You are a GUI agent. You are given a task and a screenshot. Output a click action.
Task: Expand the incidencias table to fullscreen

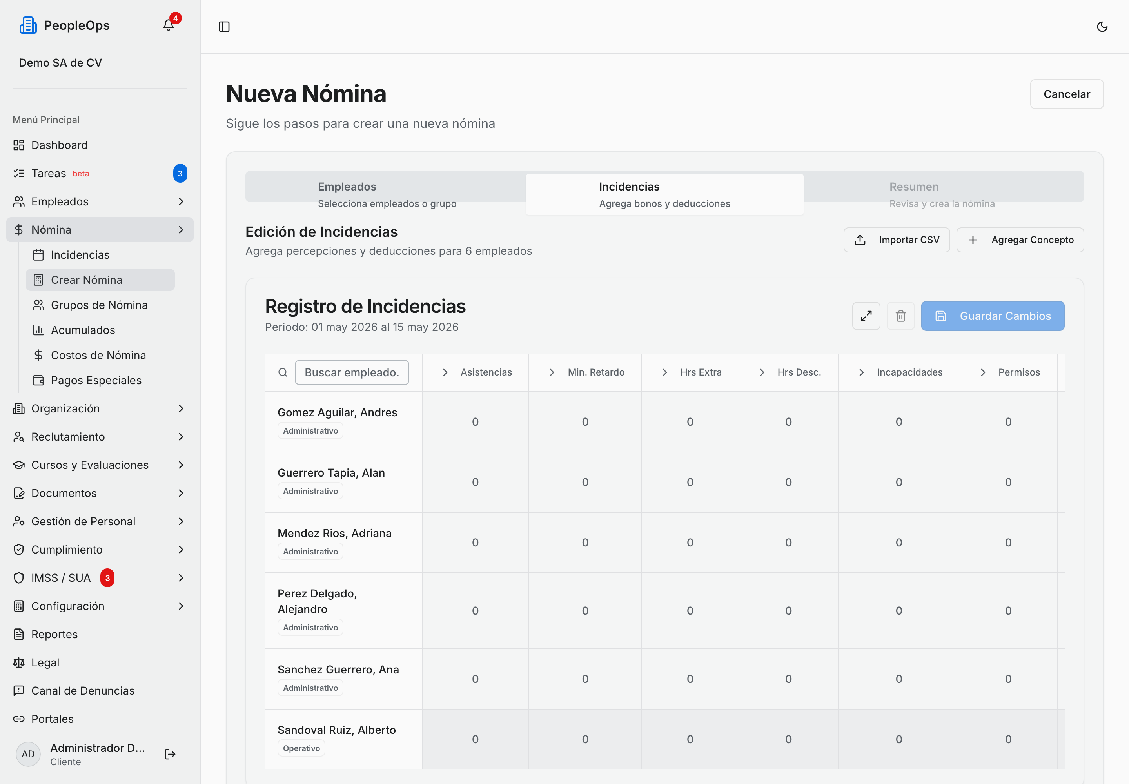866,316
